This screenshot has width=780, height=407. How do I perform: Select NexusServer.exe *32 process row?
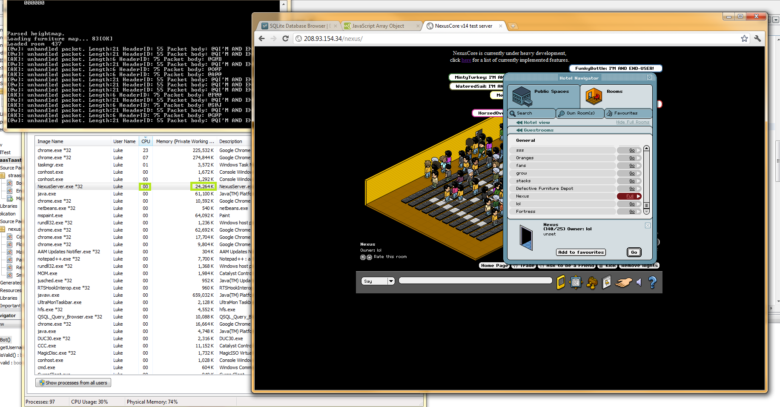click(x=143, y=186)
